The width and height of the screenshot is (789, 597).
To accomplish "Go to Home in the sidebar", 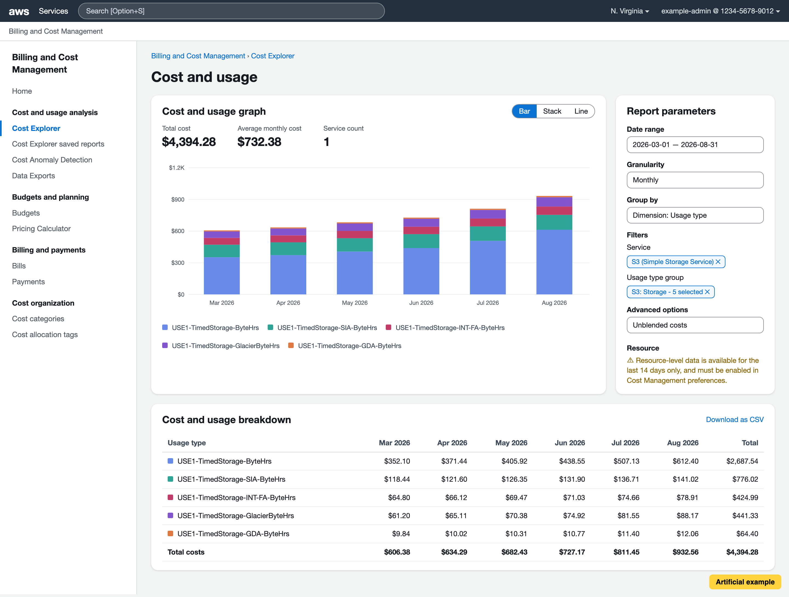I will [22, 91].
